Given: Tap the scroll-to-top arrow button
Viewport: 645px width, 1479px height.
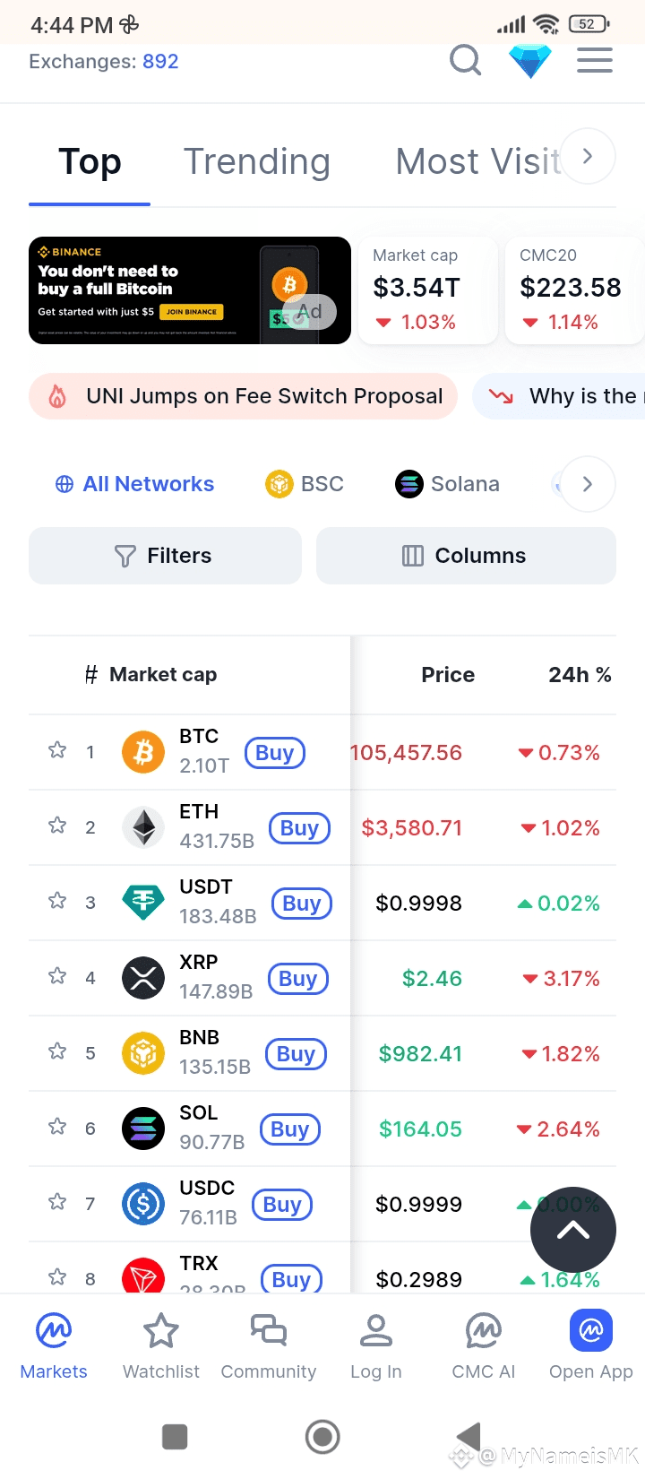Looking at the screenshot, I should click(x=573, y=1231).
